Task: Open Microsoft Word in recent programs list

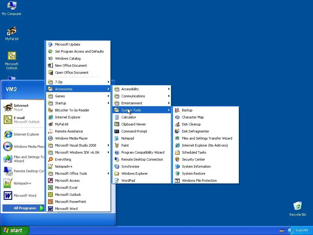Action: coord(23,196)
